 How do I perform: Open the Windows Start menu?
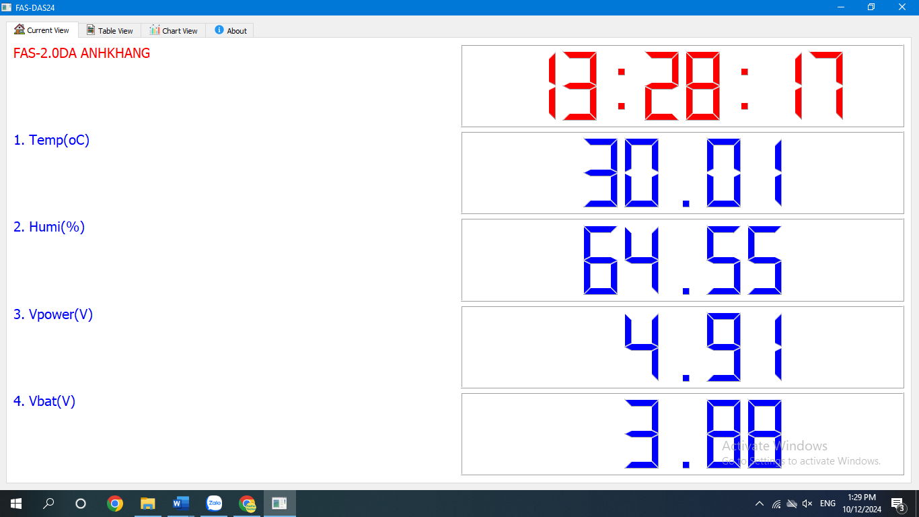tap(16, 503)
